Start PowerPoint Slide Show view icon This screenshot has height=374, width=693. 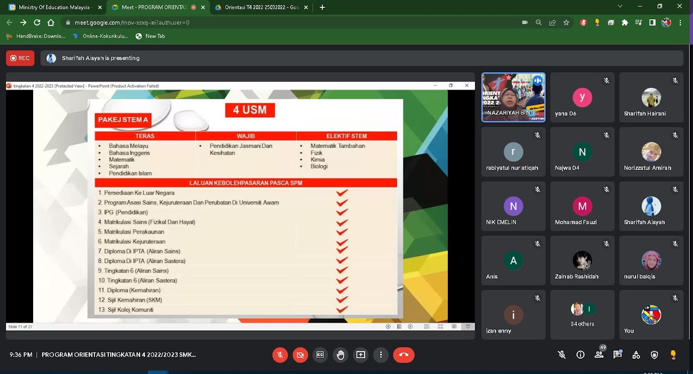(468, 327)
